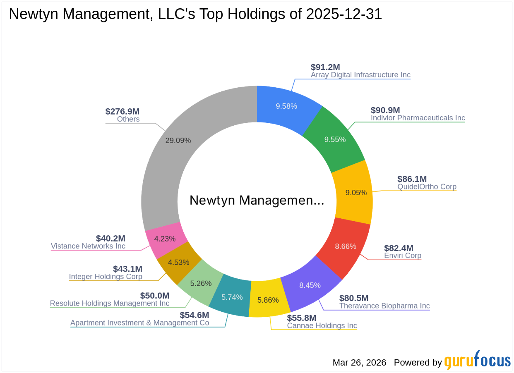Click the Indivior Pharmaceuticals Inc label
The width and height of the screenshot is (514, 373).
(418, 118)
